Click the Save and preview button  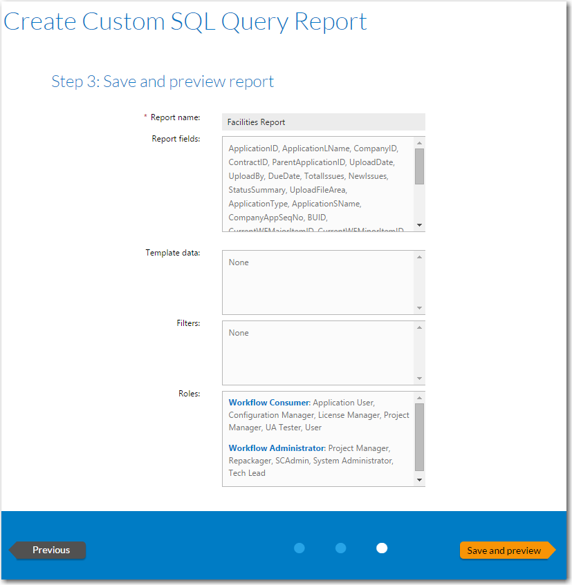507,550
